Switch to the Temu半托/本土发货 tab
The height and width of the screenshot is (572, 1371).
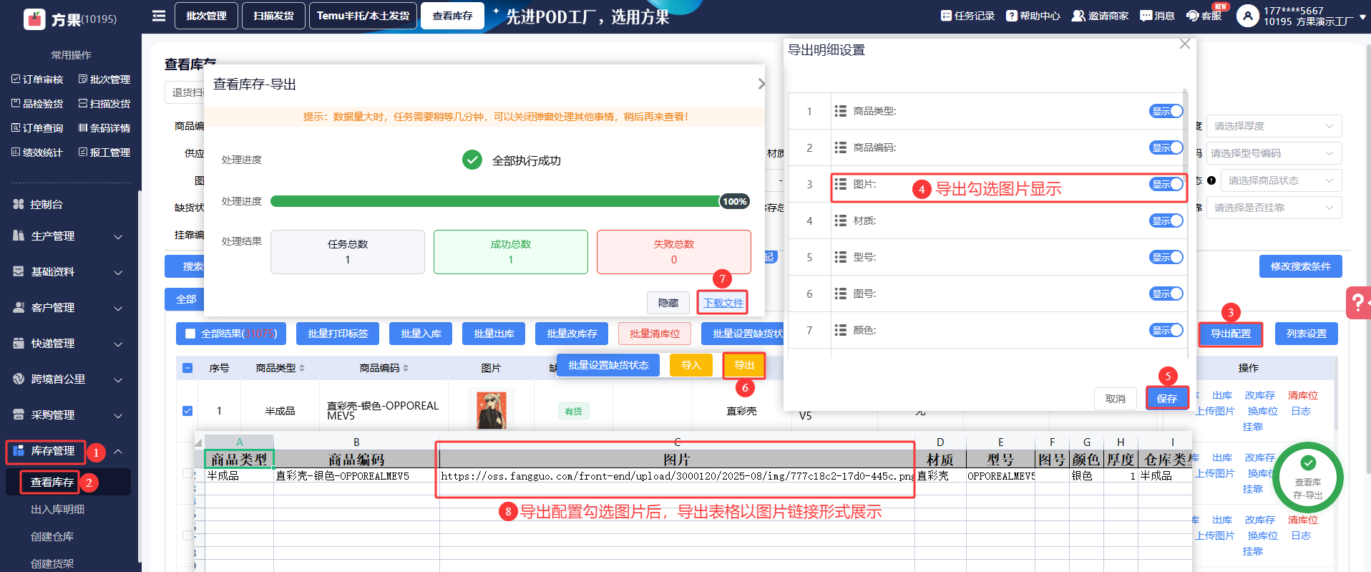[x=363, y=16]
